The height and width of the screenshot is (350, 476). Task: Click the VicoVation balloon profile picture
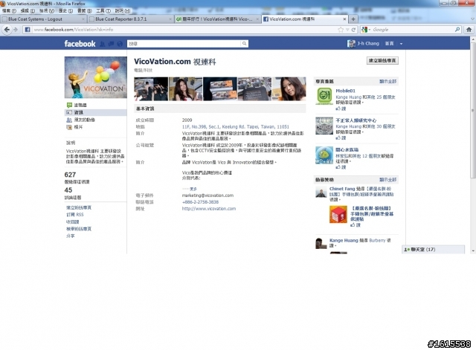96,77
